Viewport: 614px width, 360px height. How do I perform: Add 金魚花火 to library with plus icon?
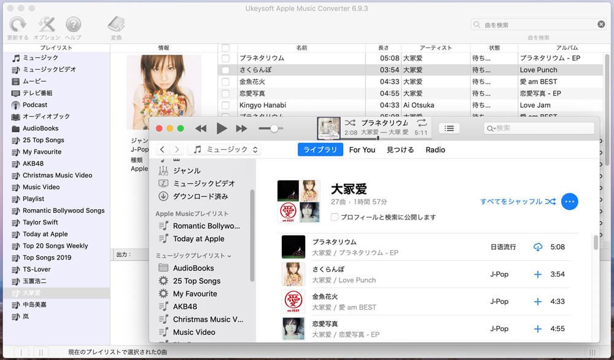538,302
